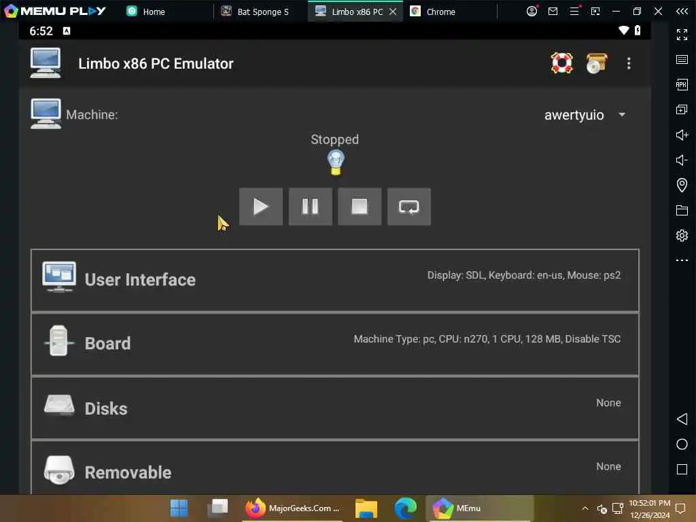Tap the Android home circle button
This screenshot has width=696, height=522.
pos(682,445)
